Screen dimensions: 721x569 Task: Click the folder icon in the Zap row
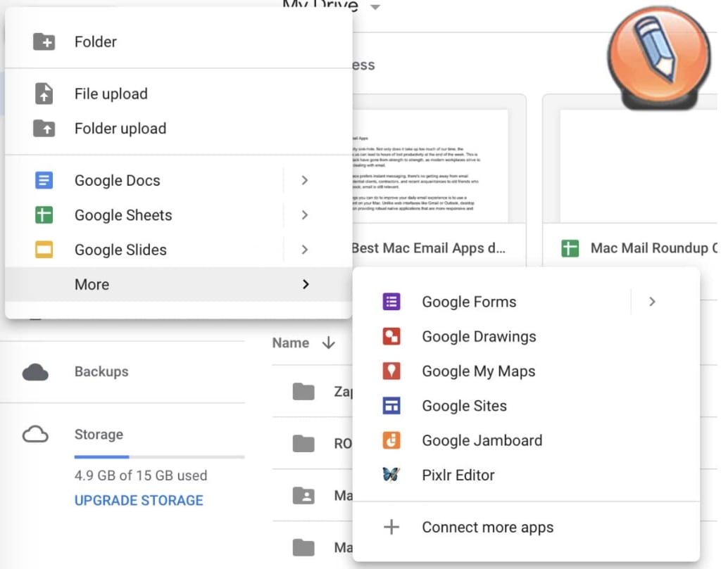303,391
